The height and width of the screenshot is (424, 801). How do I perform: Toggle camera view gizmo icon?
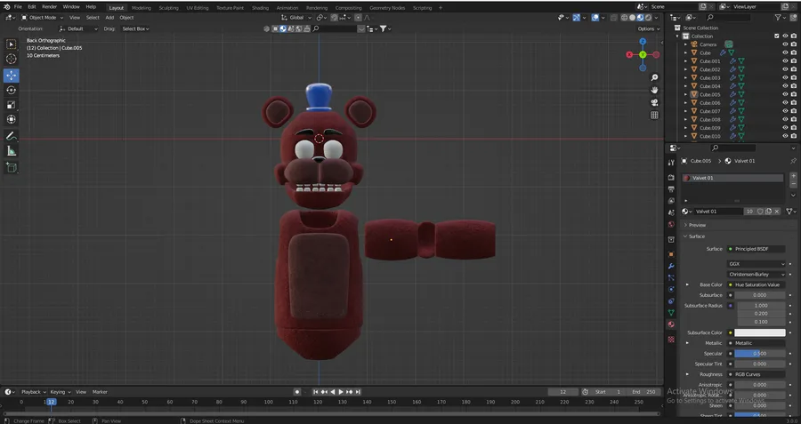(654, 102)
